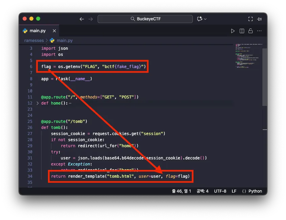Go forward with the right arrow
The width and height of the screenshot is (286, 220).
(x=90, y=19)
